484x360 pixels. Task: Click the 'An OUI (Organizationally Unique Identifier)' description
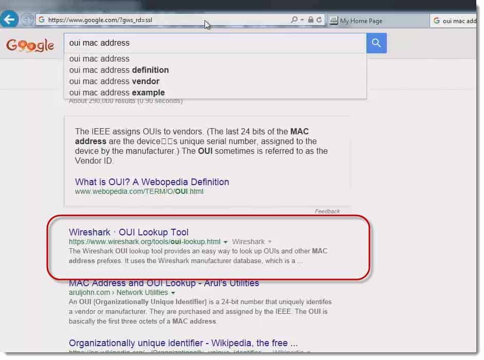[x=200, y=312]
